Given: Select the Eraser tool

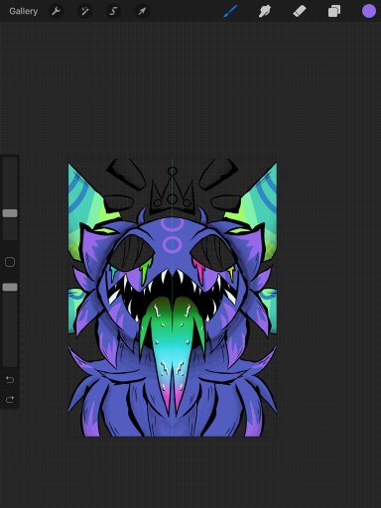Looking at the screenshot, I should coord(300,11).
